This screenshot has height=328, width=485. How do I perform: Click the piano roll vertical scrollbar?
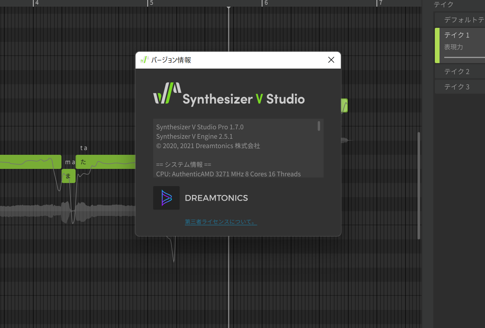click(418, 186)
